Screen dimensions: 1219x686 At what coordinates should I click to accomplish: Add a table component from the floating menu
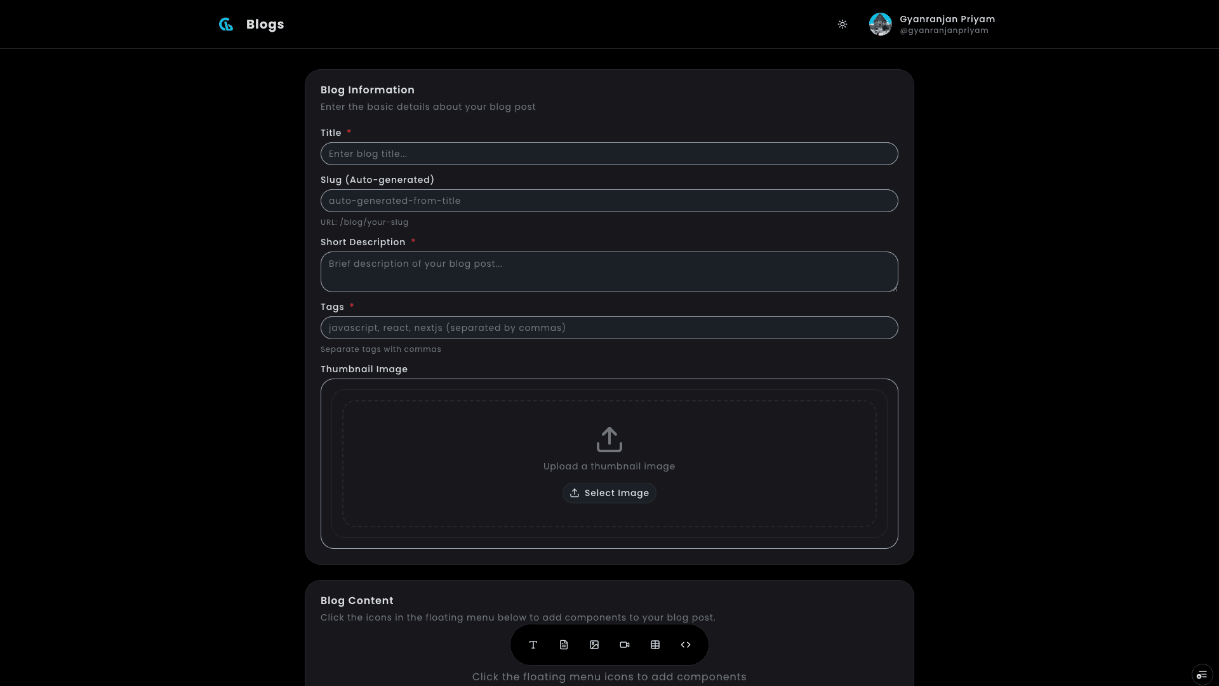(655, 645)
